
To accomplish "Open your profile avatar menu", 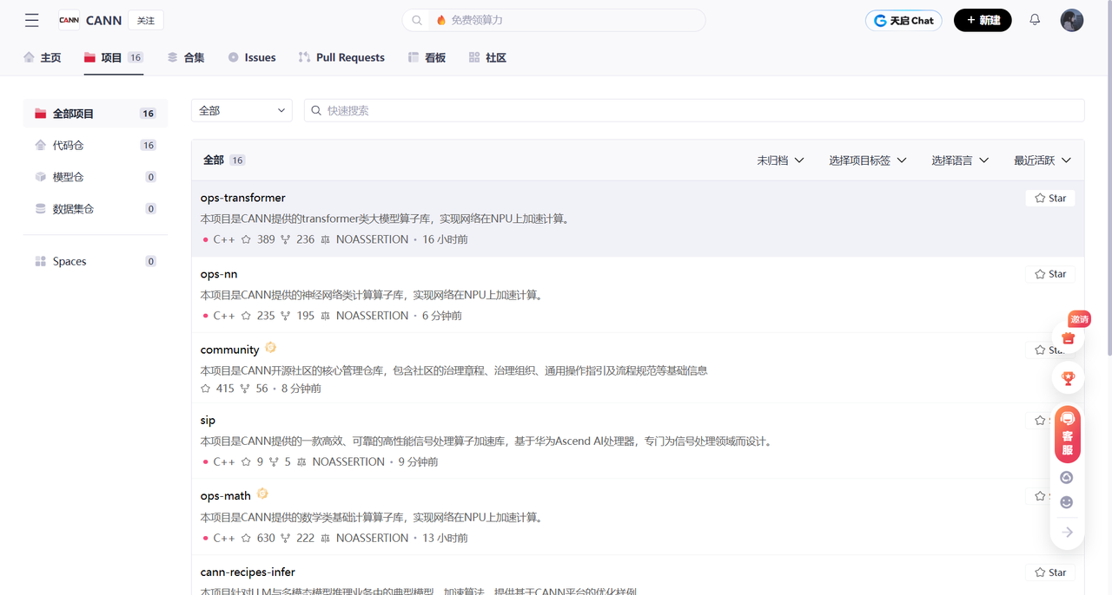I will point(1072,19).
